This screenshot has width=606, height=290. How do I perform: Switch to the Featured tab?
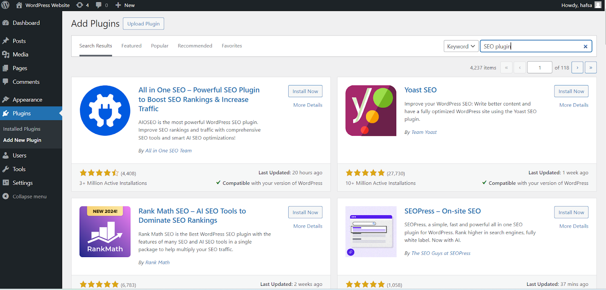click(131, 46)
